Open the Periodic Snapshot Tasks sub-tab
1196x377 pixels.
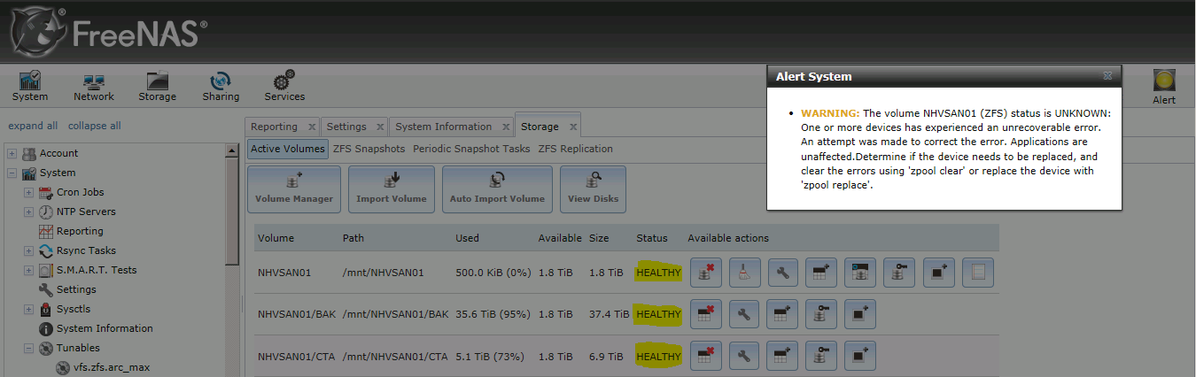click(x=471, y=149)
